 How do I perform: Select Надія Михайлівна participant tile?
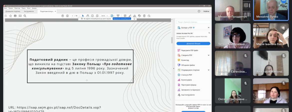[271, 91]
